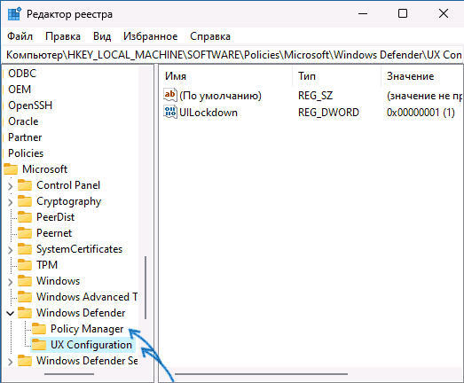Click the tree pane vertical scrollbar thumb
464x383 pixels.
145,287
